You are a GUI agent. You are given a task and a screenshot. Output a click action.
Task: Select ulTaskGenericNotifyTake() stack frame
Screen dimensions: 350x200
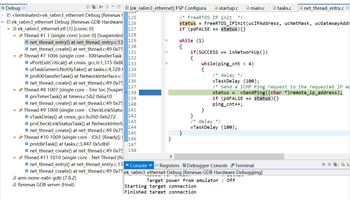pos(73,69)
